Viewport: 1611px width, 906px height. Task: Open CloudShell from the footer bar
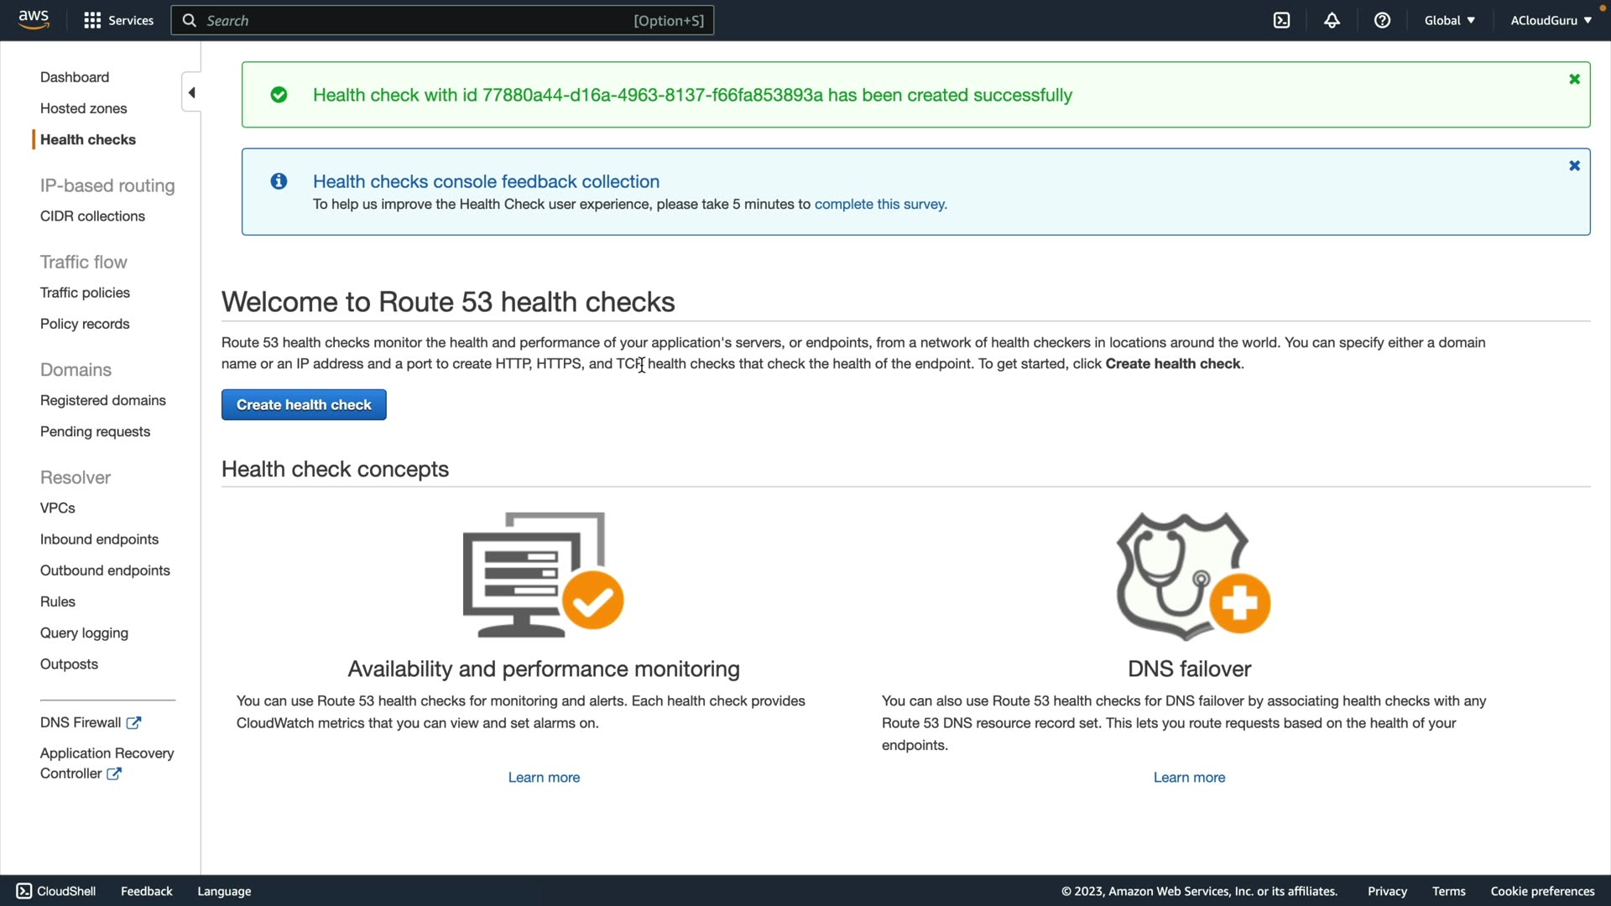pyautogui.click(x=56, y=891)
